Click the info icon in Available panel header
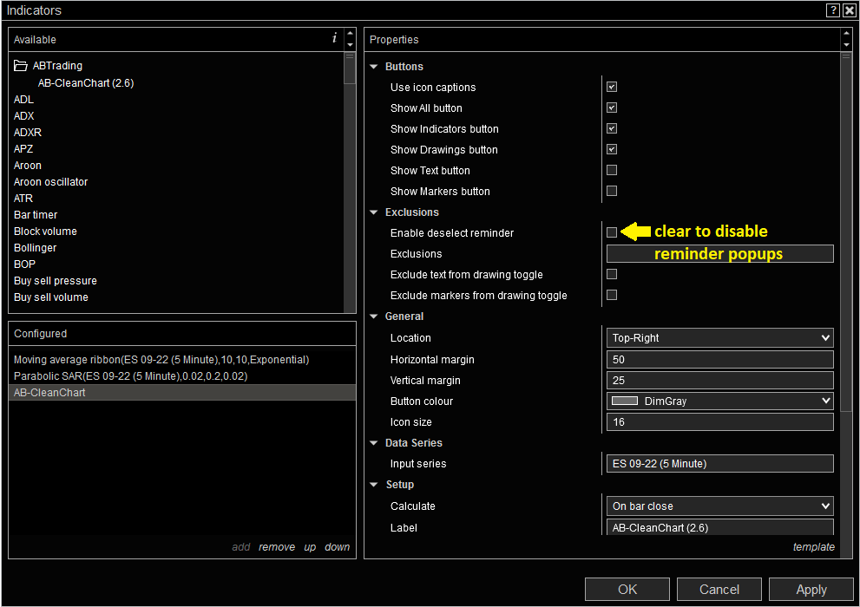The width and height of the screenshot is (860, 607). pyautogui.click(x=334, y=39)
